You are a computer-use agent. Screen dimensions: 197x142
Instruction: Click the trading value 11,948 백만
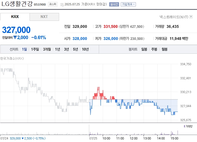(x=179, y=39)
